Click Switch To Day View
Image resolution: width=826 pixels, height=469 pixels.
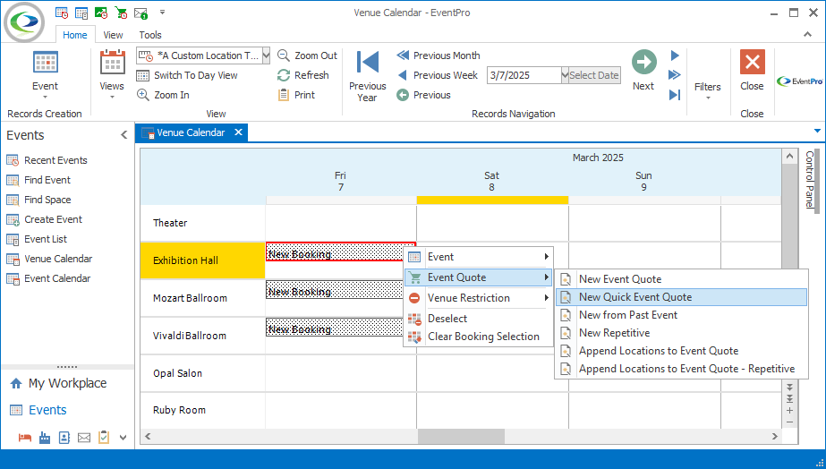187,75
